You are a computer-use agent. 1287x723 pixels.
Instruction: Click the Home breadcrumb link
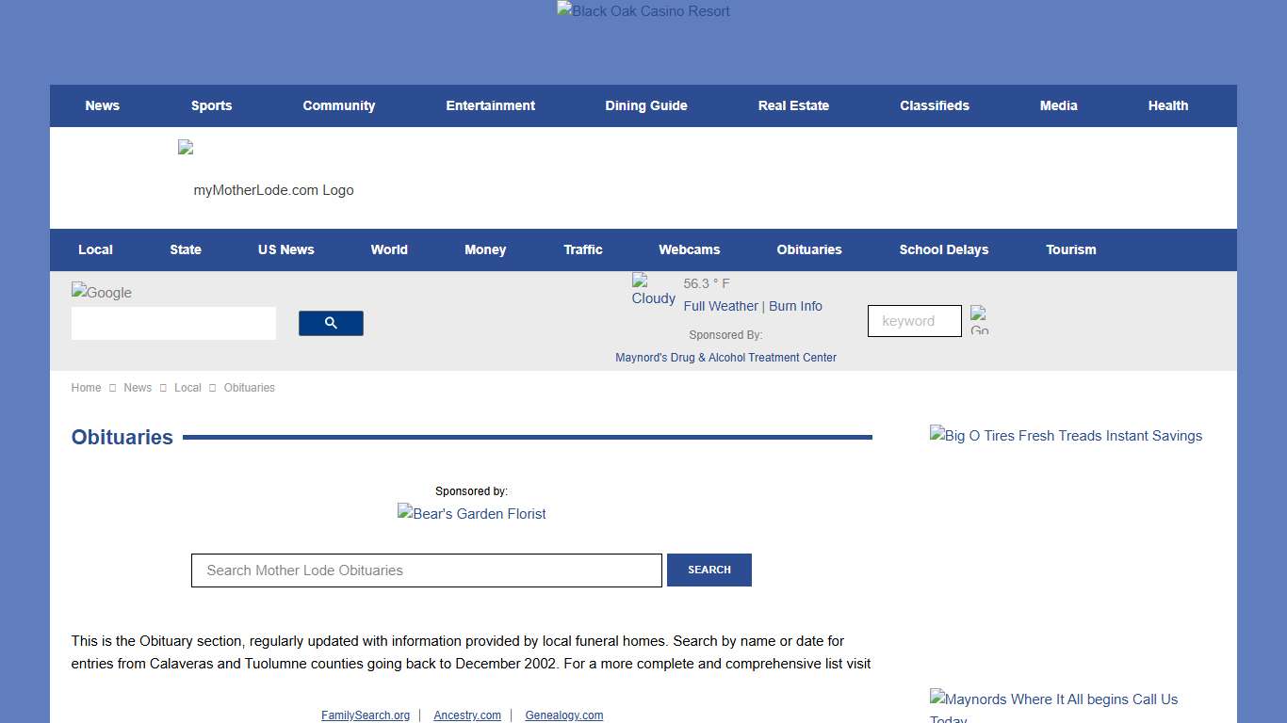(x=86, y=388)
